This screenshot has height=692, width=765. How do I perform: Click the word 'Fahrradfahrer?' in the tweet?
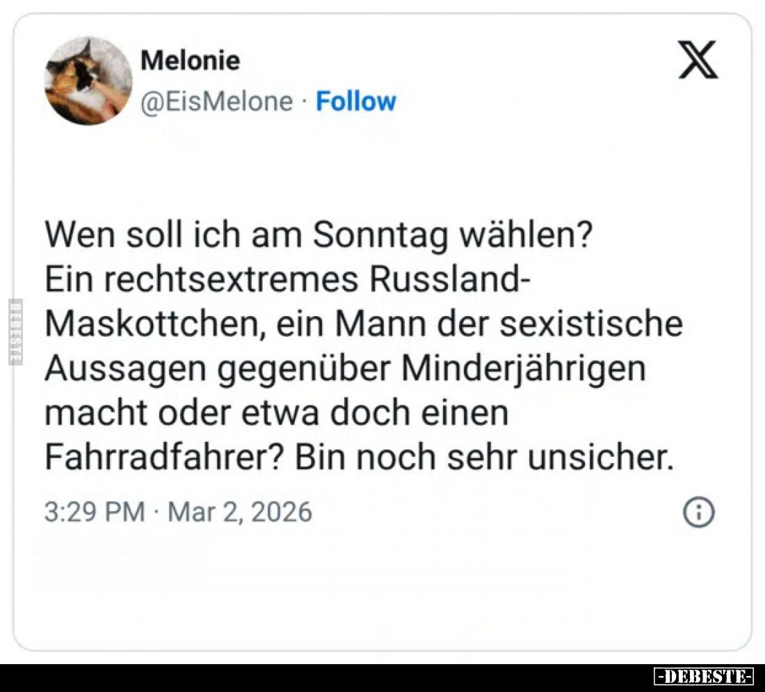pyautogui.click(x=164, y=456)
